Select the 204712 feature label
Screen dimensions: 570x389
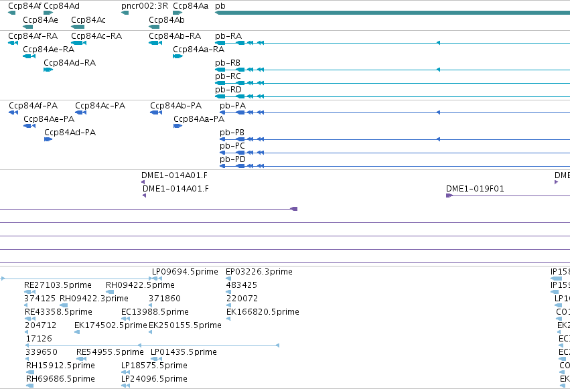(40, 325)
